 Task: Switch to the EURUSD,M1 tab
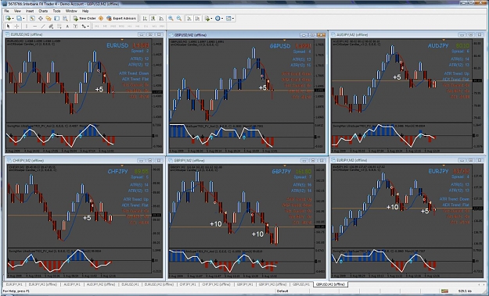pyautogui.click(x=130, y=284)
